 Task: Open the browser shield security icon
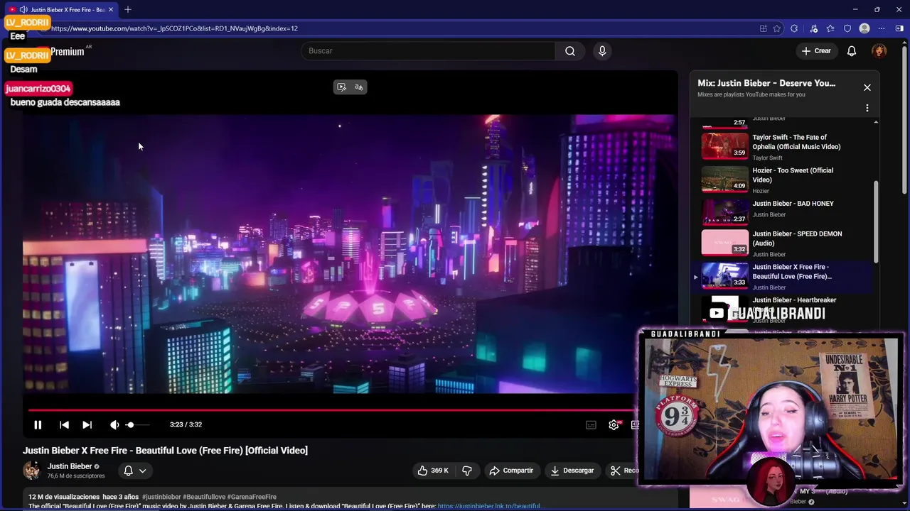[x=847, y=28]
